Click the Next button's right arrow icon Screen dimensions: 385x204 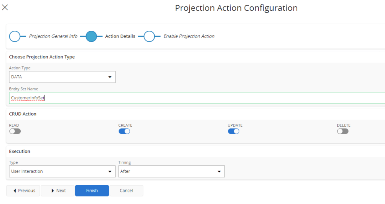[x=53, y=191]
